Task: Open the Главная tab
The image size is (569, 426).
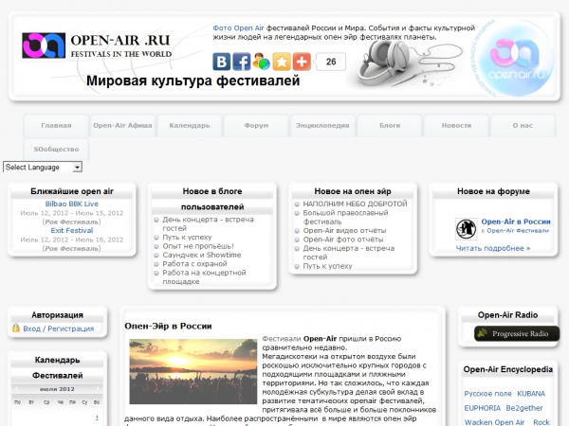Action: click(56, 125)
